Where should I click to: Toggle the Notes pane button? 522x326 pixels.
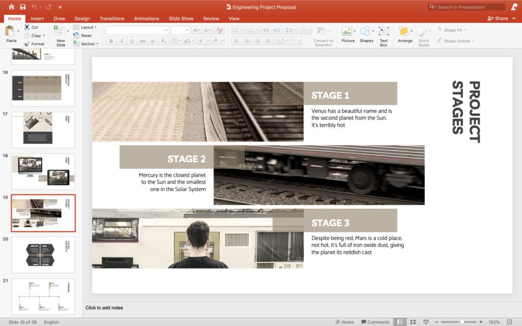point(345,322)
